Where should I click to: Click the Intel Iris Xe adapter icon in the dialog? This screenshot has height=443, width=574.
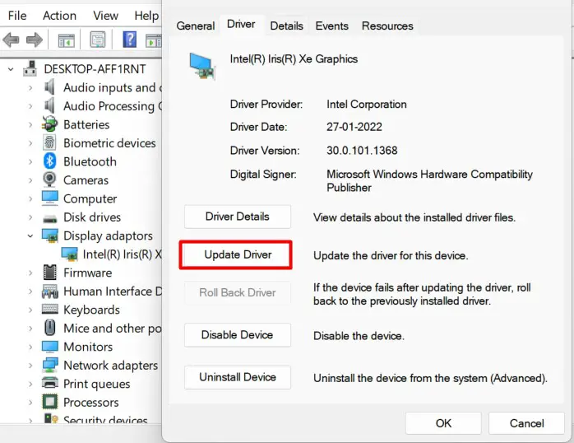tap(202, 66)
